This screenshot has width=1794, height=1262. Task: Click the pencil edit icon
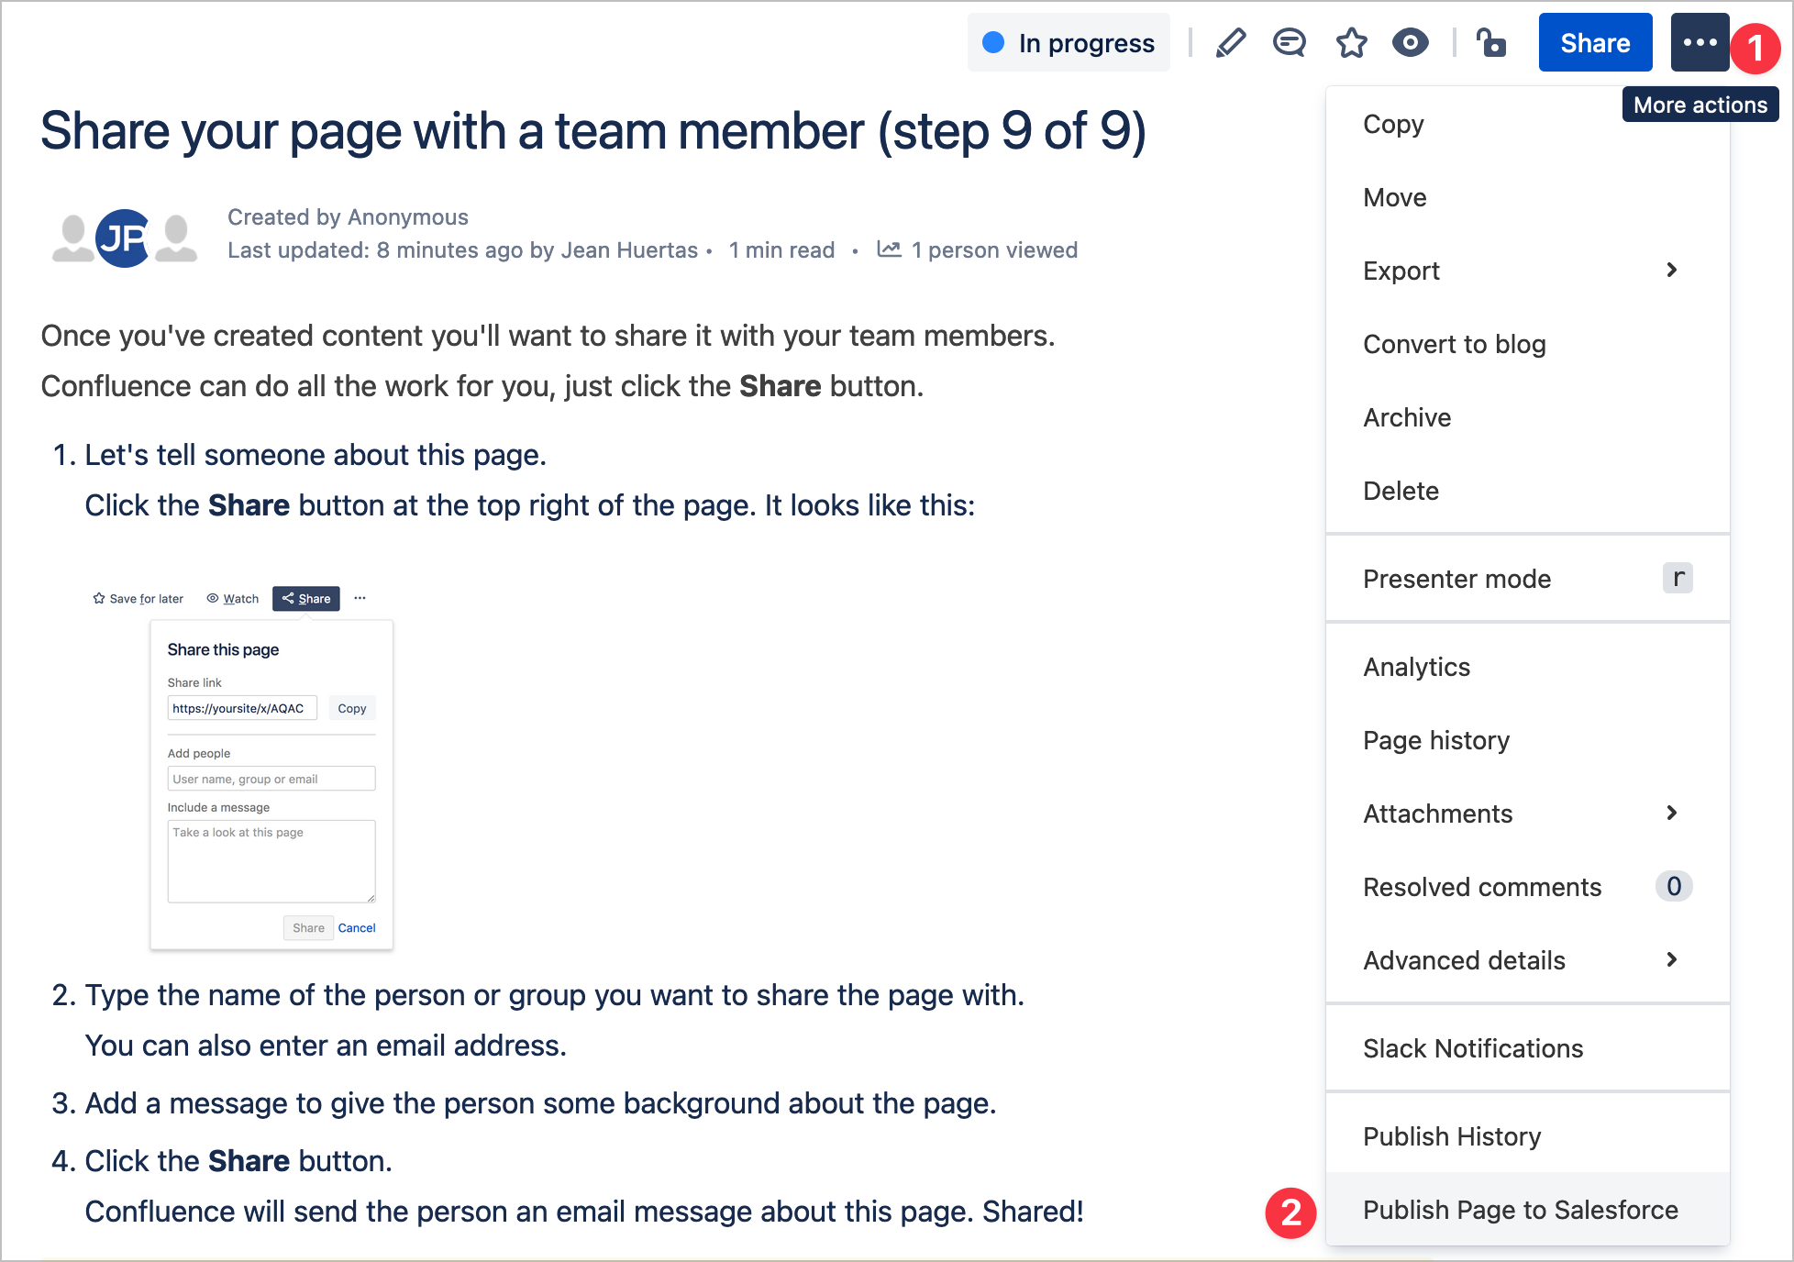click(x=1231, y=43)
